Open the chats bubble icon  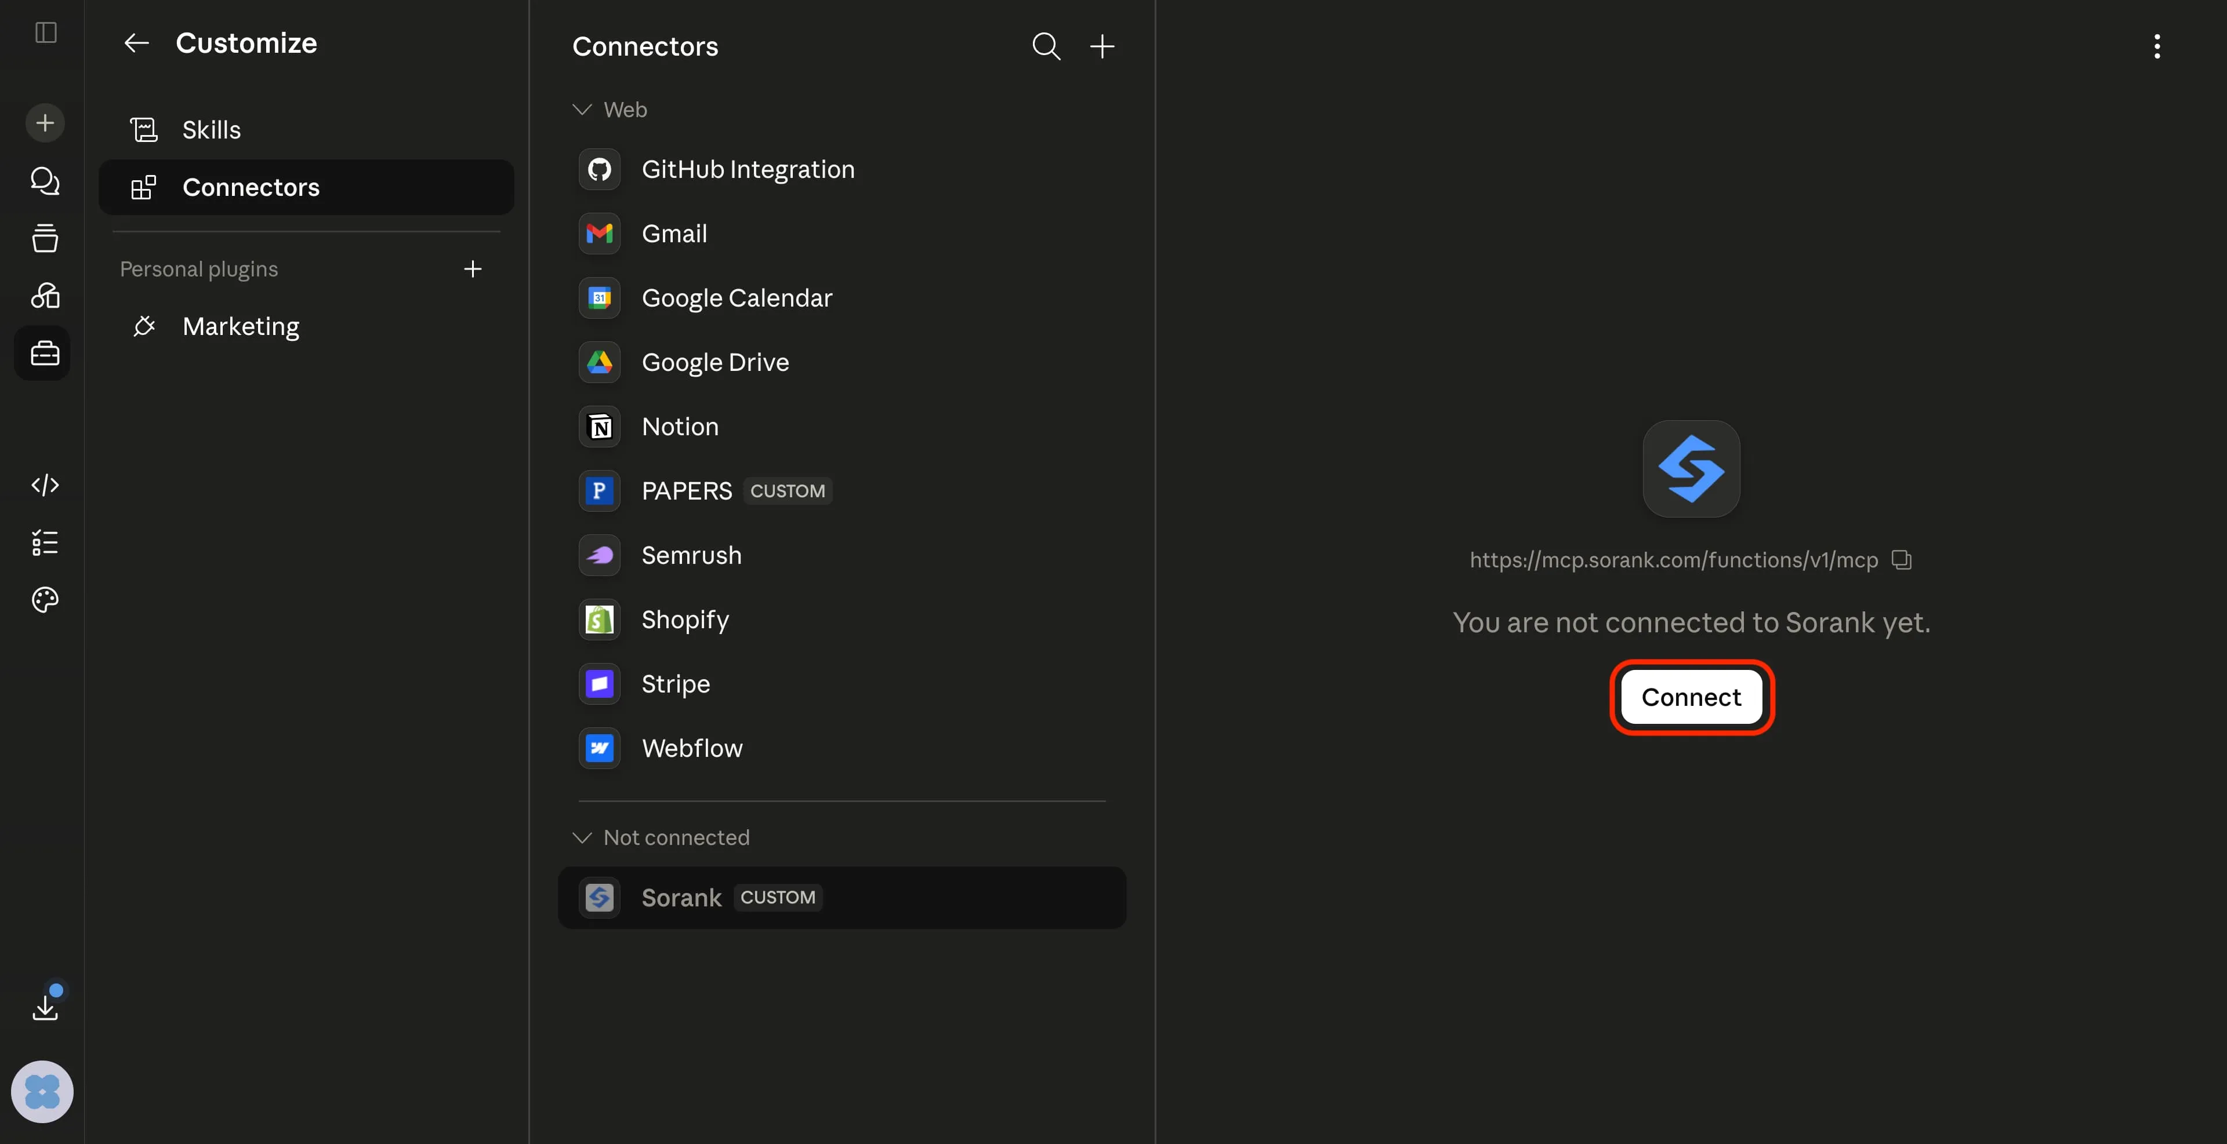pyautogui.click(x=45, y=181)
